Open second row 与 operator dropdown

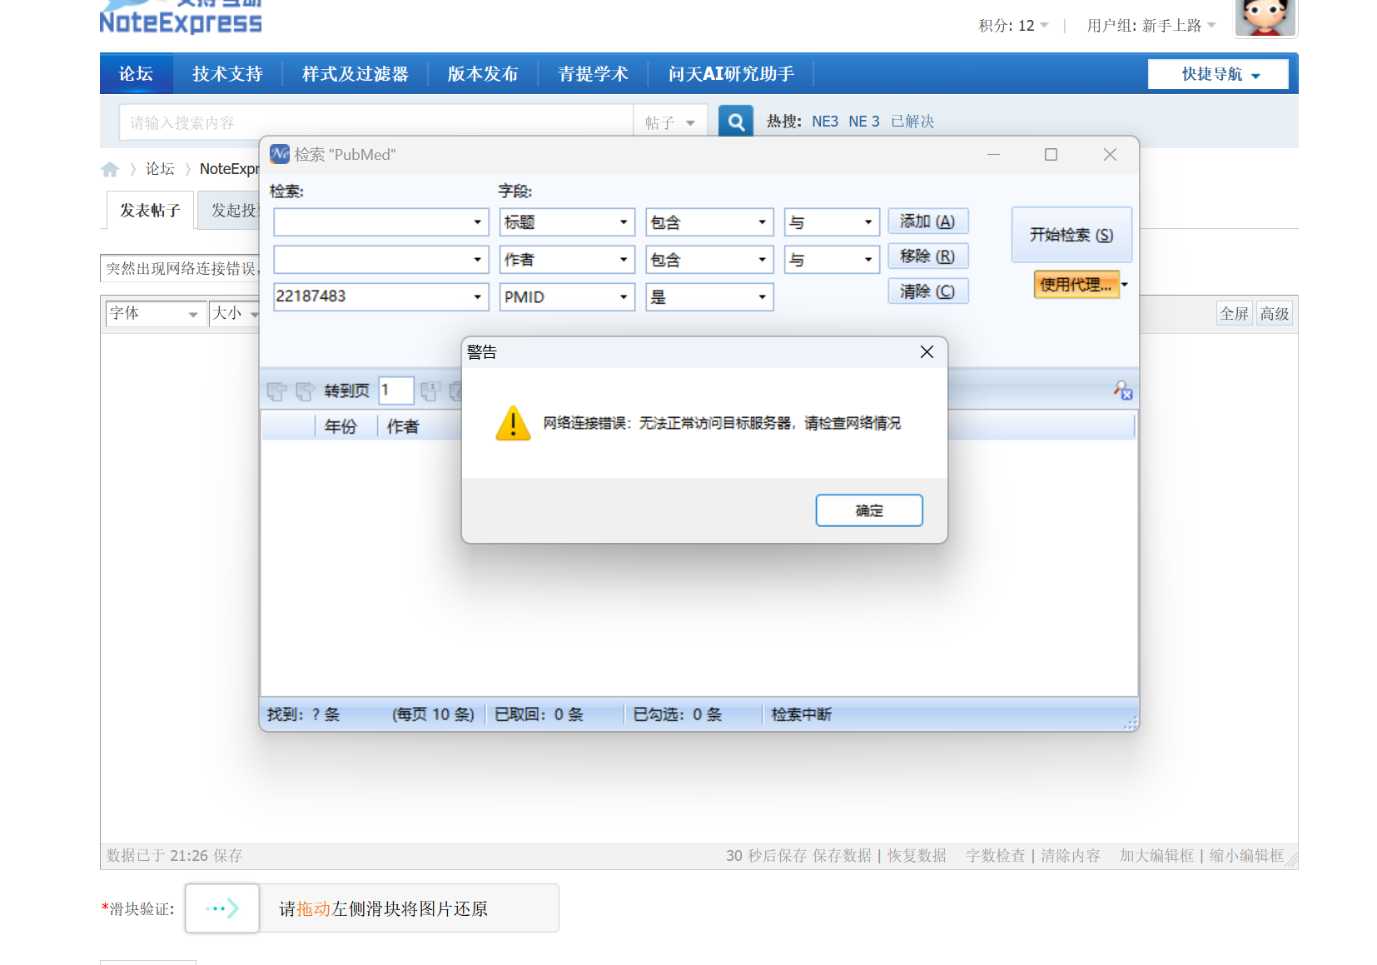tap(868, 260)
